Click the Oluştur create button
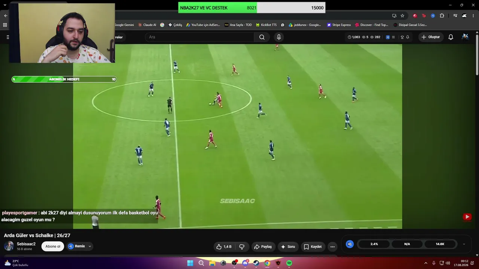This screenshot has height=269, width=479. [431, 37]
